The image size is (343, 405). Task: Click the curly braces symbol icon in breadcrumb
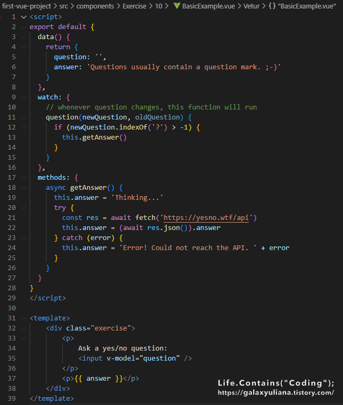[x=272, y=6]
